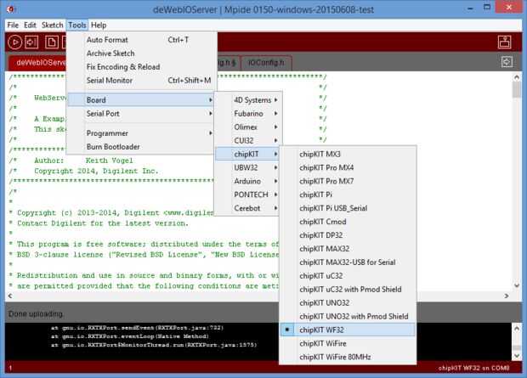The image size is (527, 378).
Task: Select Archive Sketch menu entry
Action: click(x=141, y=54)
